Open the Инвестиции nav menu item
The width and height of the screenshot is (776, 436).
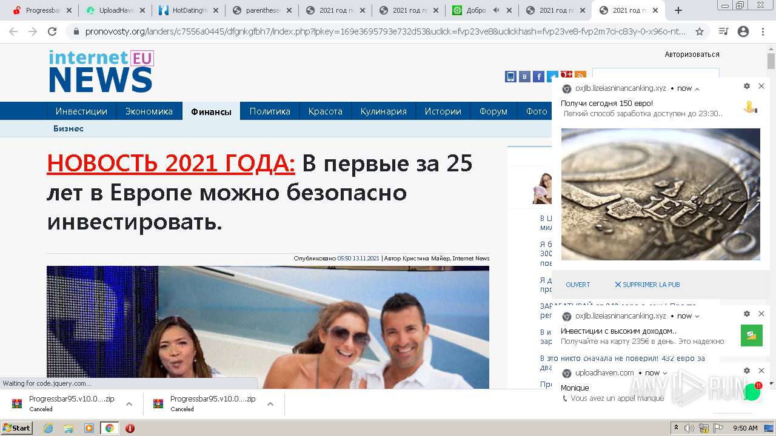(x=81, y=111)
